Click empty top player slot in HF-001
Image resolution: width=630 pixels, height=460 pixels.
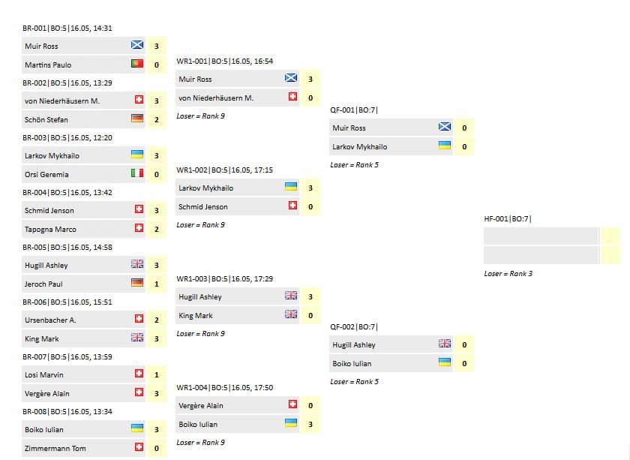pos(541,236)
